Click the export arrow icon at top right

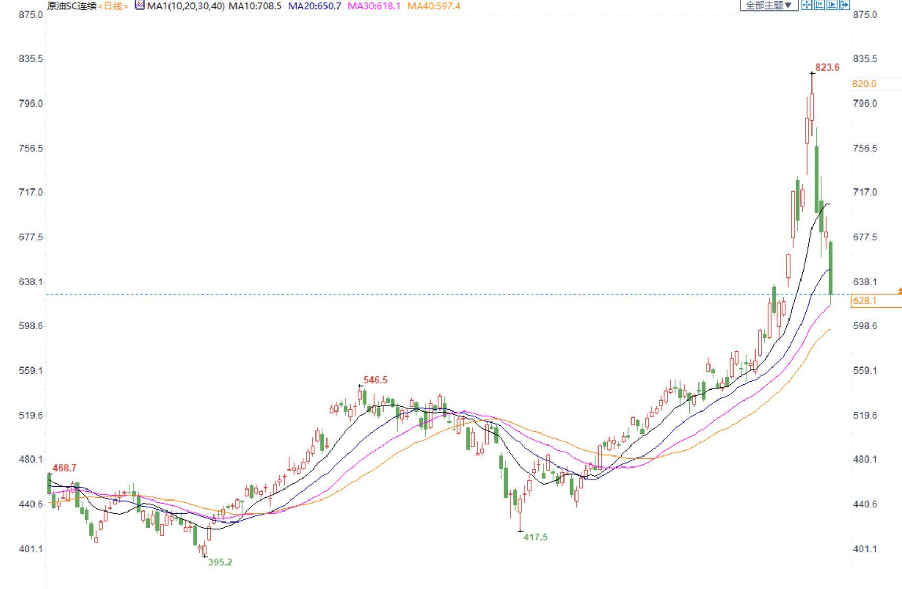(x=844, y=5)
